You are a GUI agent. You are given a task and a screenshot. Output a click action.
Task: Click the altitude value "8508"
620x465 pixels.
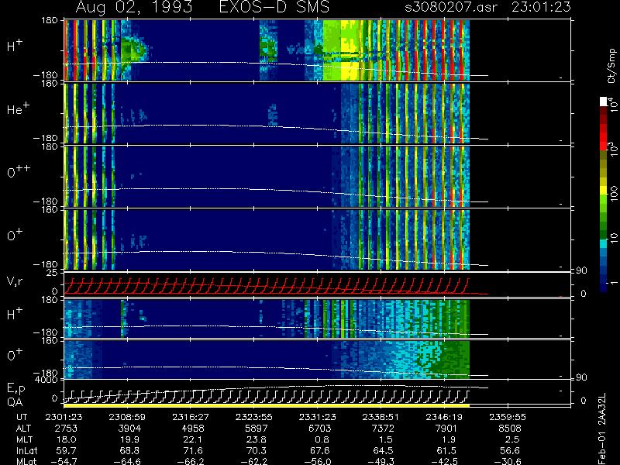pos(509,429)
